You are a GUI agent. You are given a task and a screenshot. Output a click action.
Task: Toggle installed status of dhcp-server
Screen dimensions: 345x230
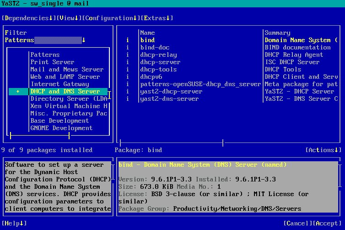tap(128, 62)
